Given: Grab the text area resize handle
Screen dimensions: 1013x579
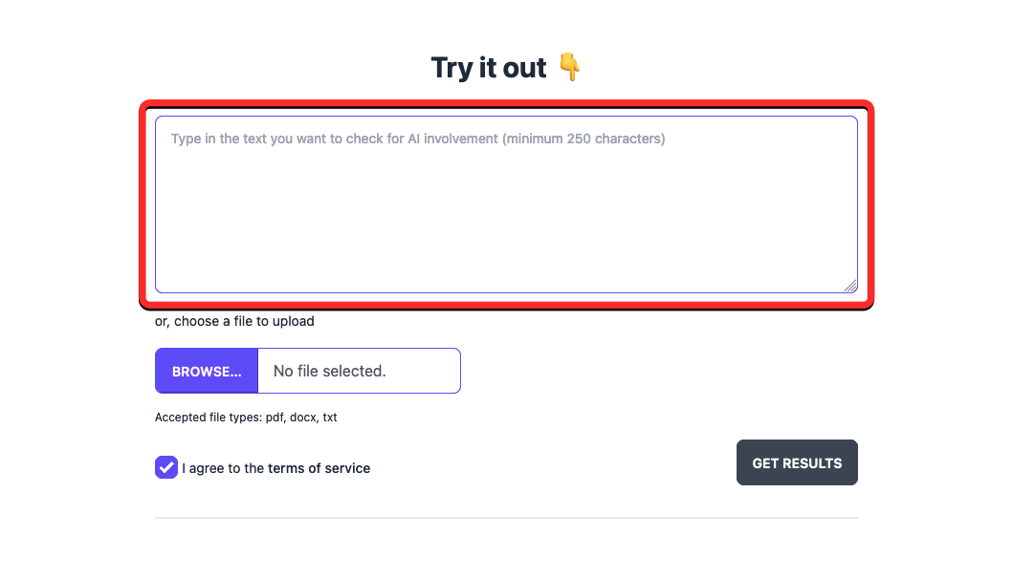Looking at the screenshot, I should coord(850,285).
